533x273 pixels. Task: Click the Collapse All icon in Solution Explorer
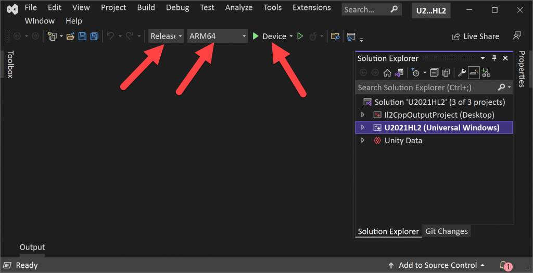click(434, 72)
